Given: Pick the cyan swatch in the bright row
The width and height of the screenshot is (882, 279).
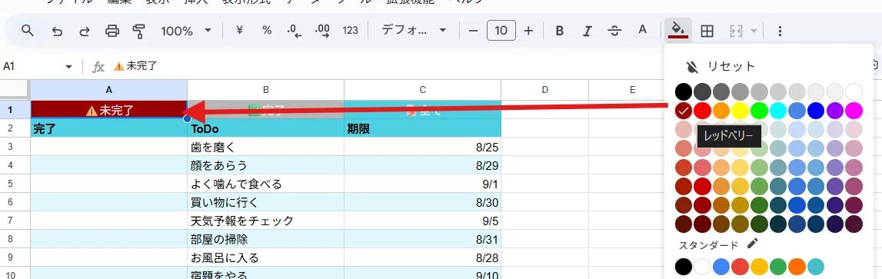Looking at the screenshot, I should (778, 111).
